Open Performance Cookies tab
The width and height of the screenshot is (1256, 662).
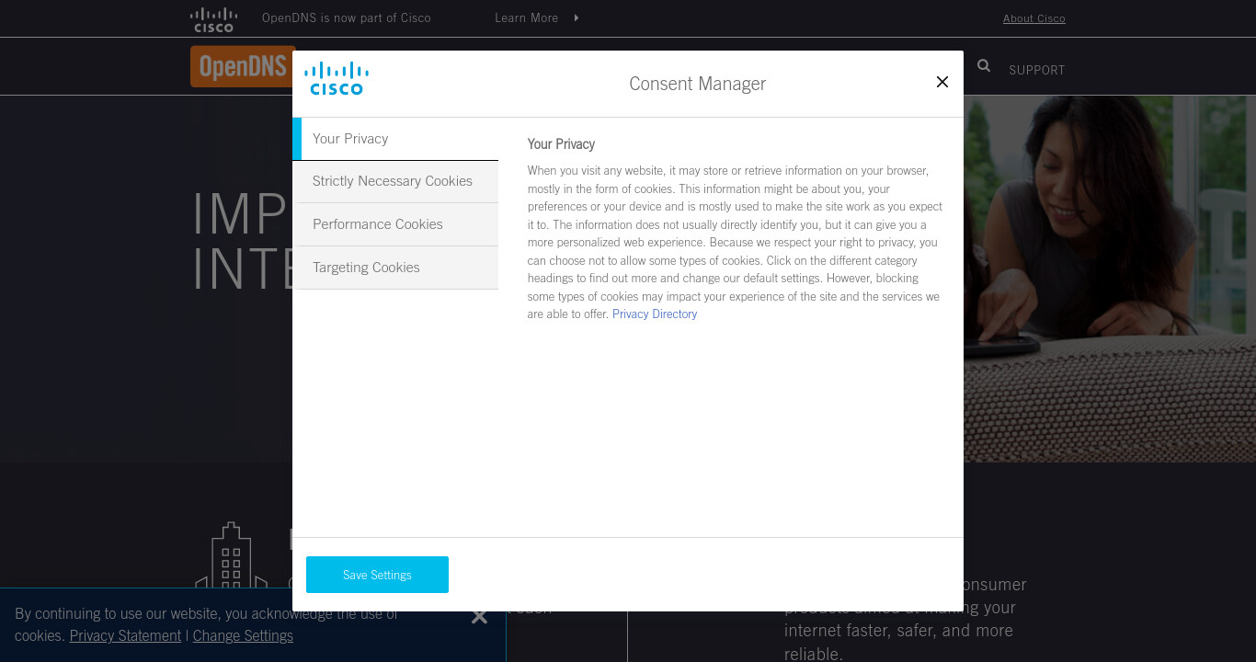(395, 224)
